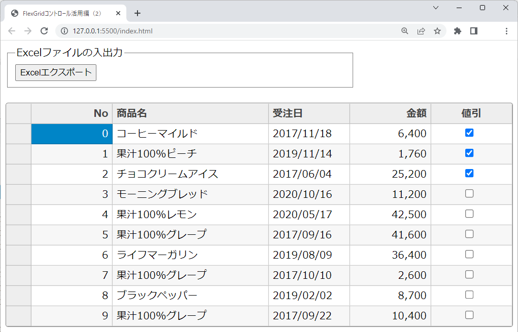Click the browser forward arrow

pyautogui.click(x=28, y=31)
